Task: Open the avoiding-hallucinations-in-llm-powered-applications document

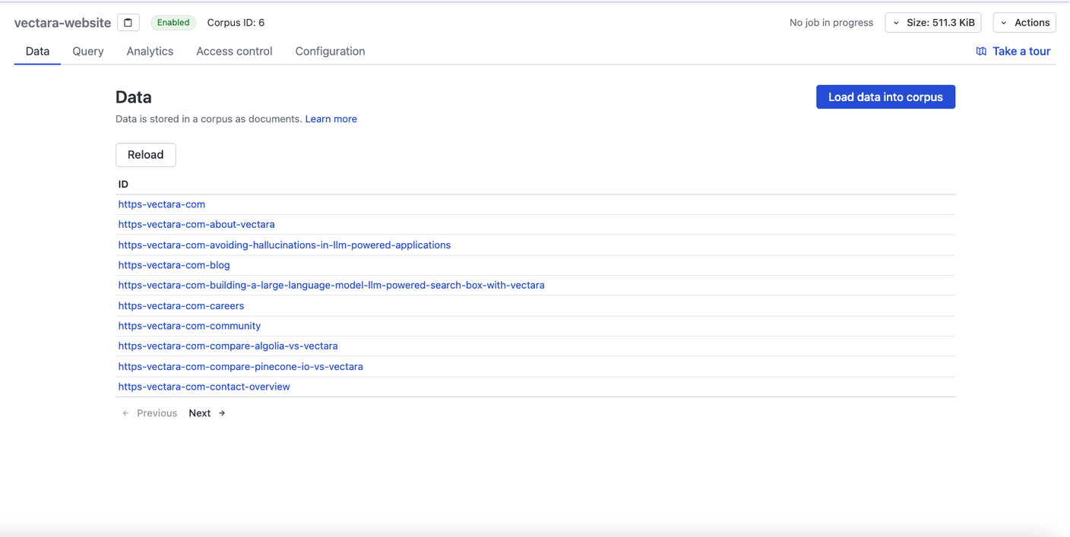Action: click(x=284, y=245)
